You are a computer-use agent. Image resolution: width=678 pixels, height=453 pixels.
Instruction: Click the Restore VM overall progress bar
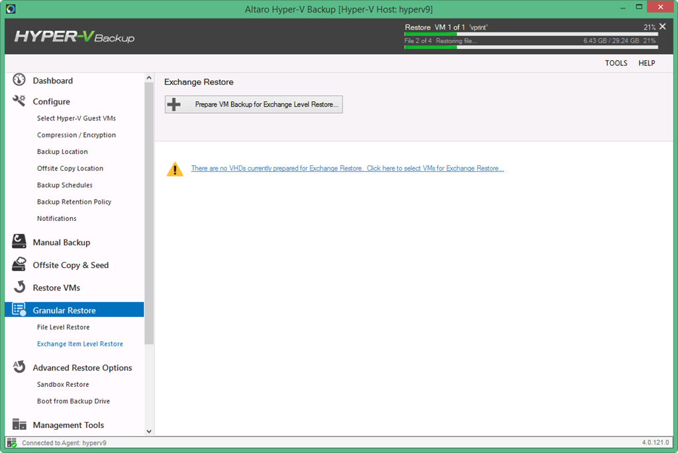click(x=531, y=34)
